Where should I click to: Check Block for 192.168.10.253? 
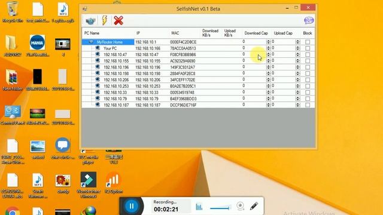(x=308, y=86)
